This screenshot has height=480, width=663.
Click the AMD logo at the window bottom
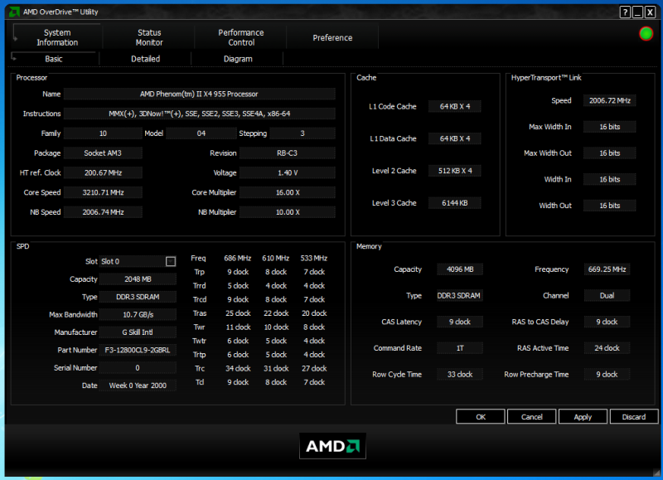pos(333,446)
